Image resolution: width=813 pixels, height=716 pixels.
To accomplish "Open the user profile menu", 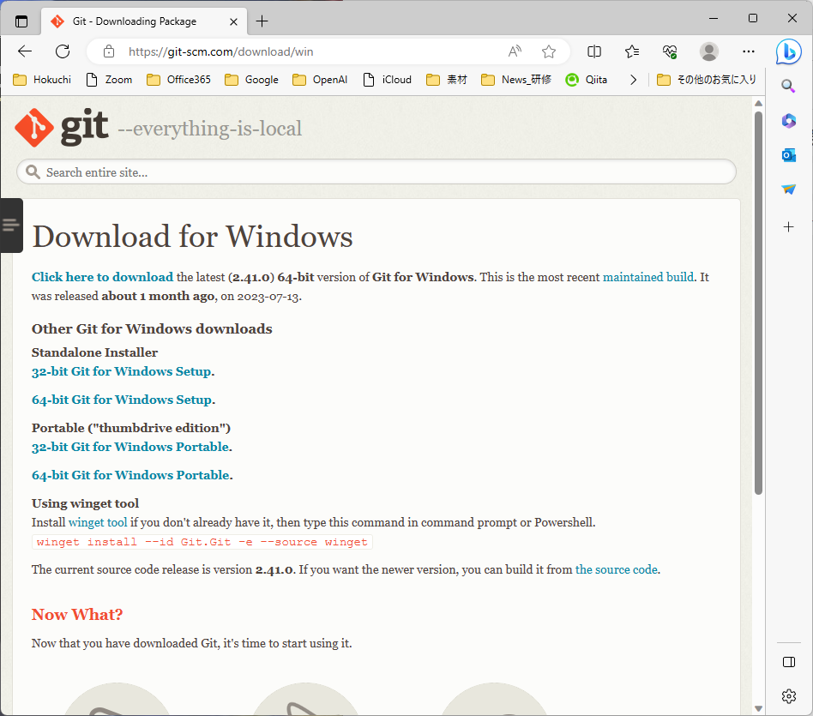I will tap(708, 51).
